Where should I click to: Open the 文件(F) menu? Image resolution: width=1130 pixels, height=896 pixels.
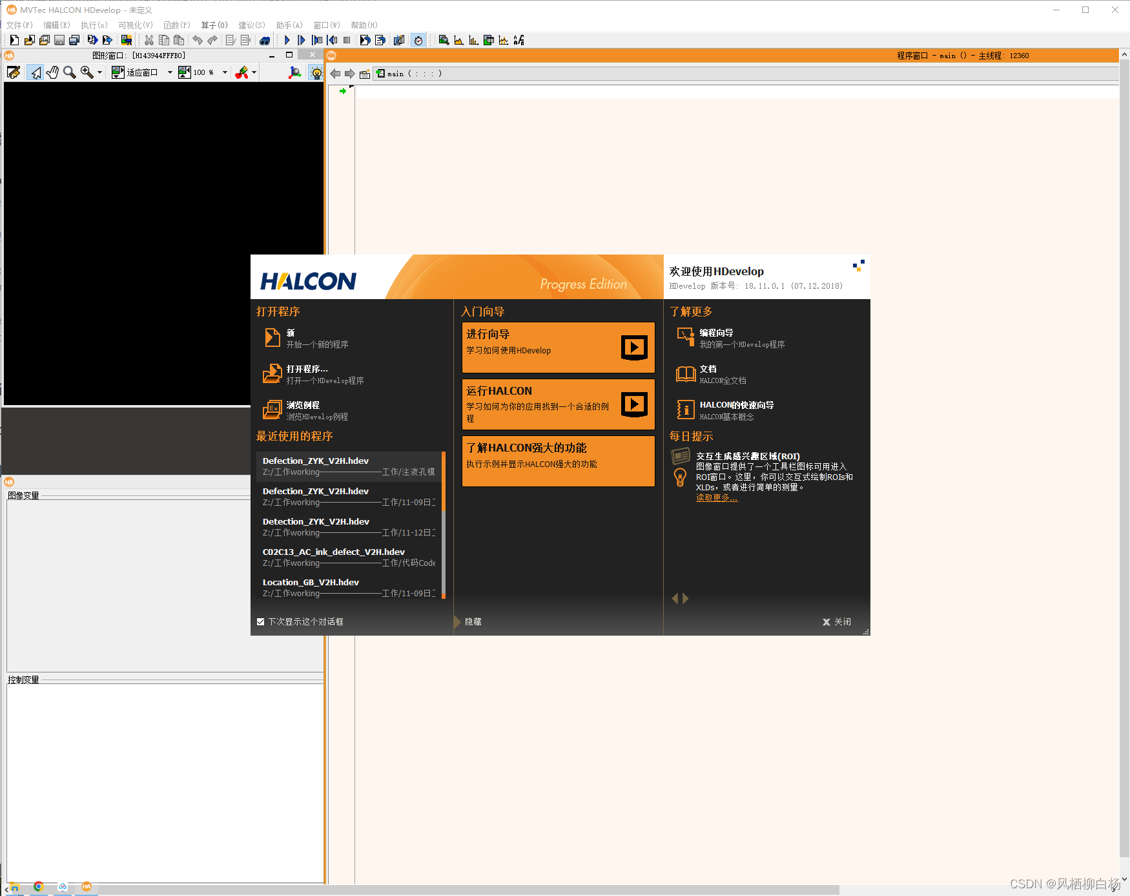19,25
